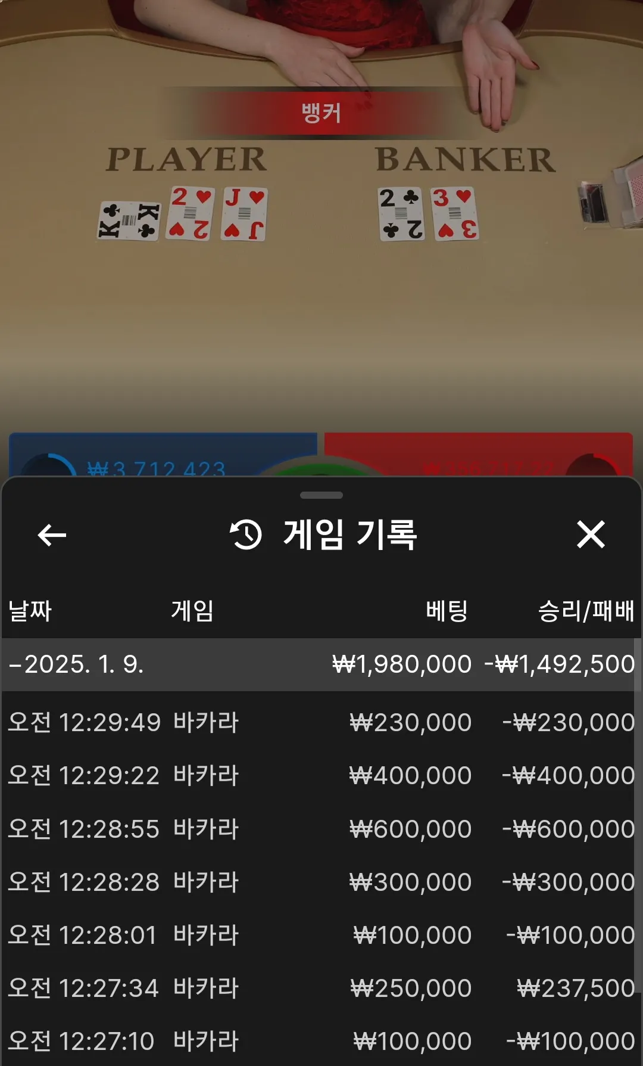Tap the red Banker betting area
The image size is (643, 1066).
[478, 454]
